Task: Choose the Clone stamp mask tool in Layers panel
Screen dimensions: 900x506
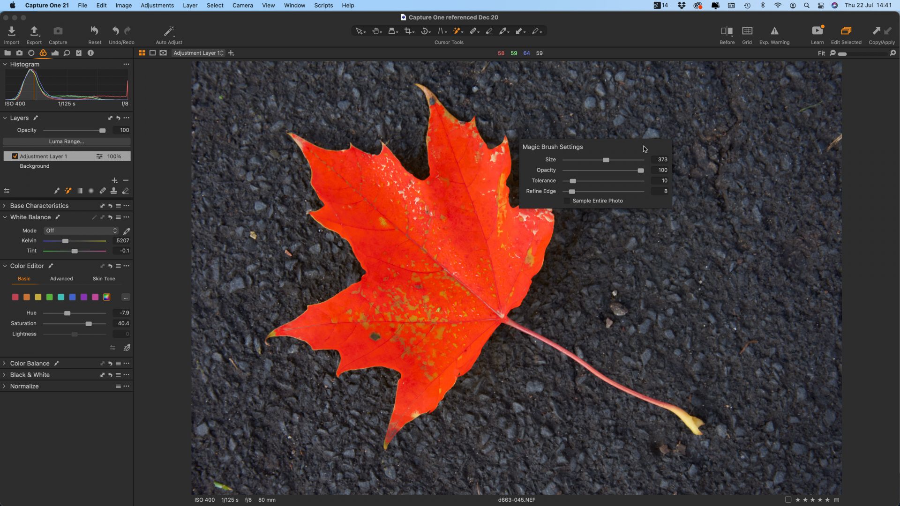Action: coord(113,191)
